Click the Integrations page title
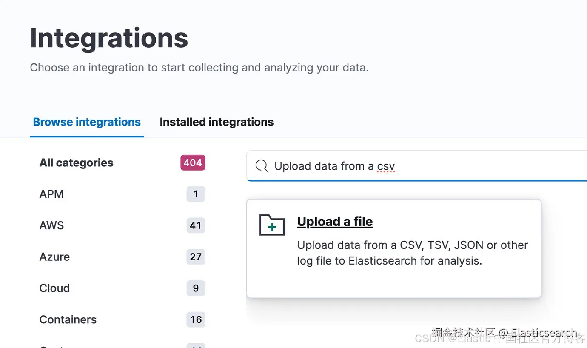The image size is (587, 348). click(109, 38)
